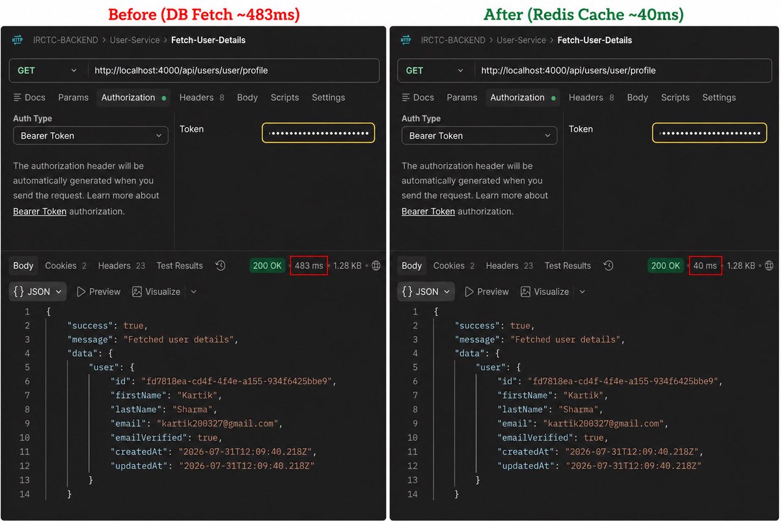Open Test Results tab in right panel
Image resolution: width=781 pixels, height=521 pixels.
pyautogui.click(x=568, y=266)
